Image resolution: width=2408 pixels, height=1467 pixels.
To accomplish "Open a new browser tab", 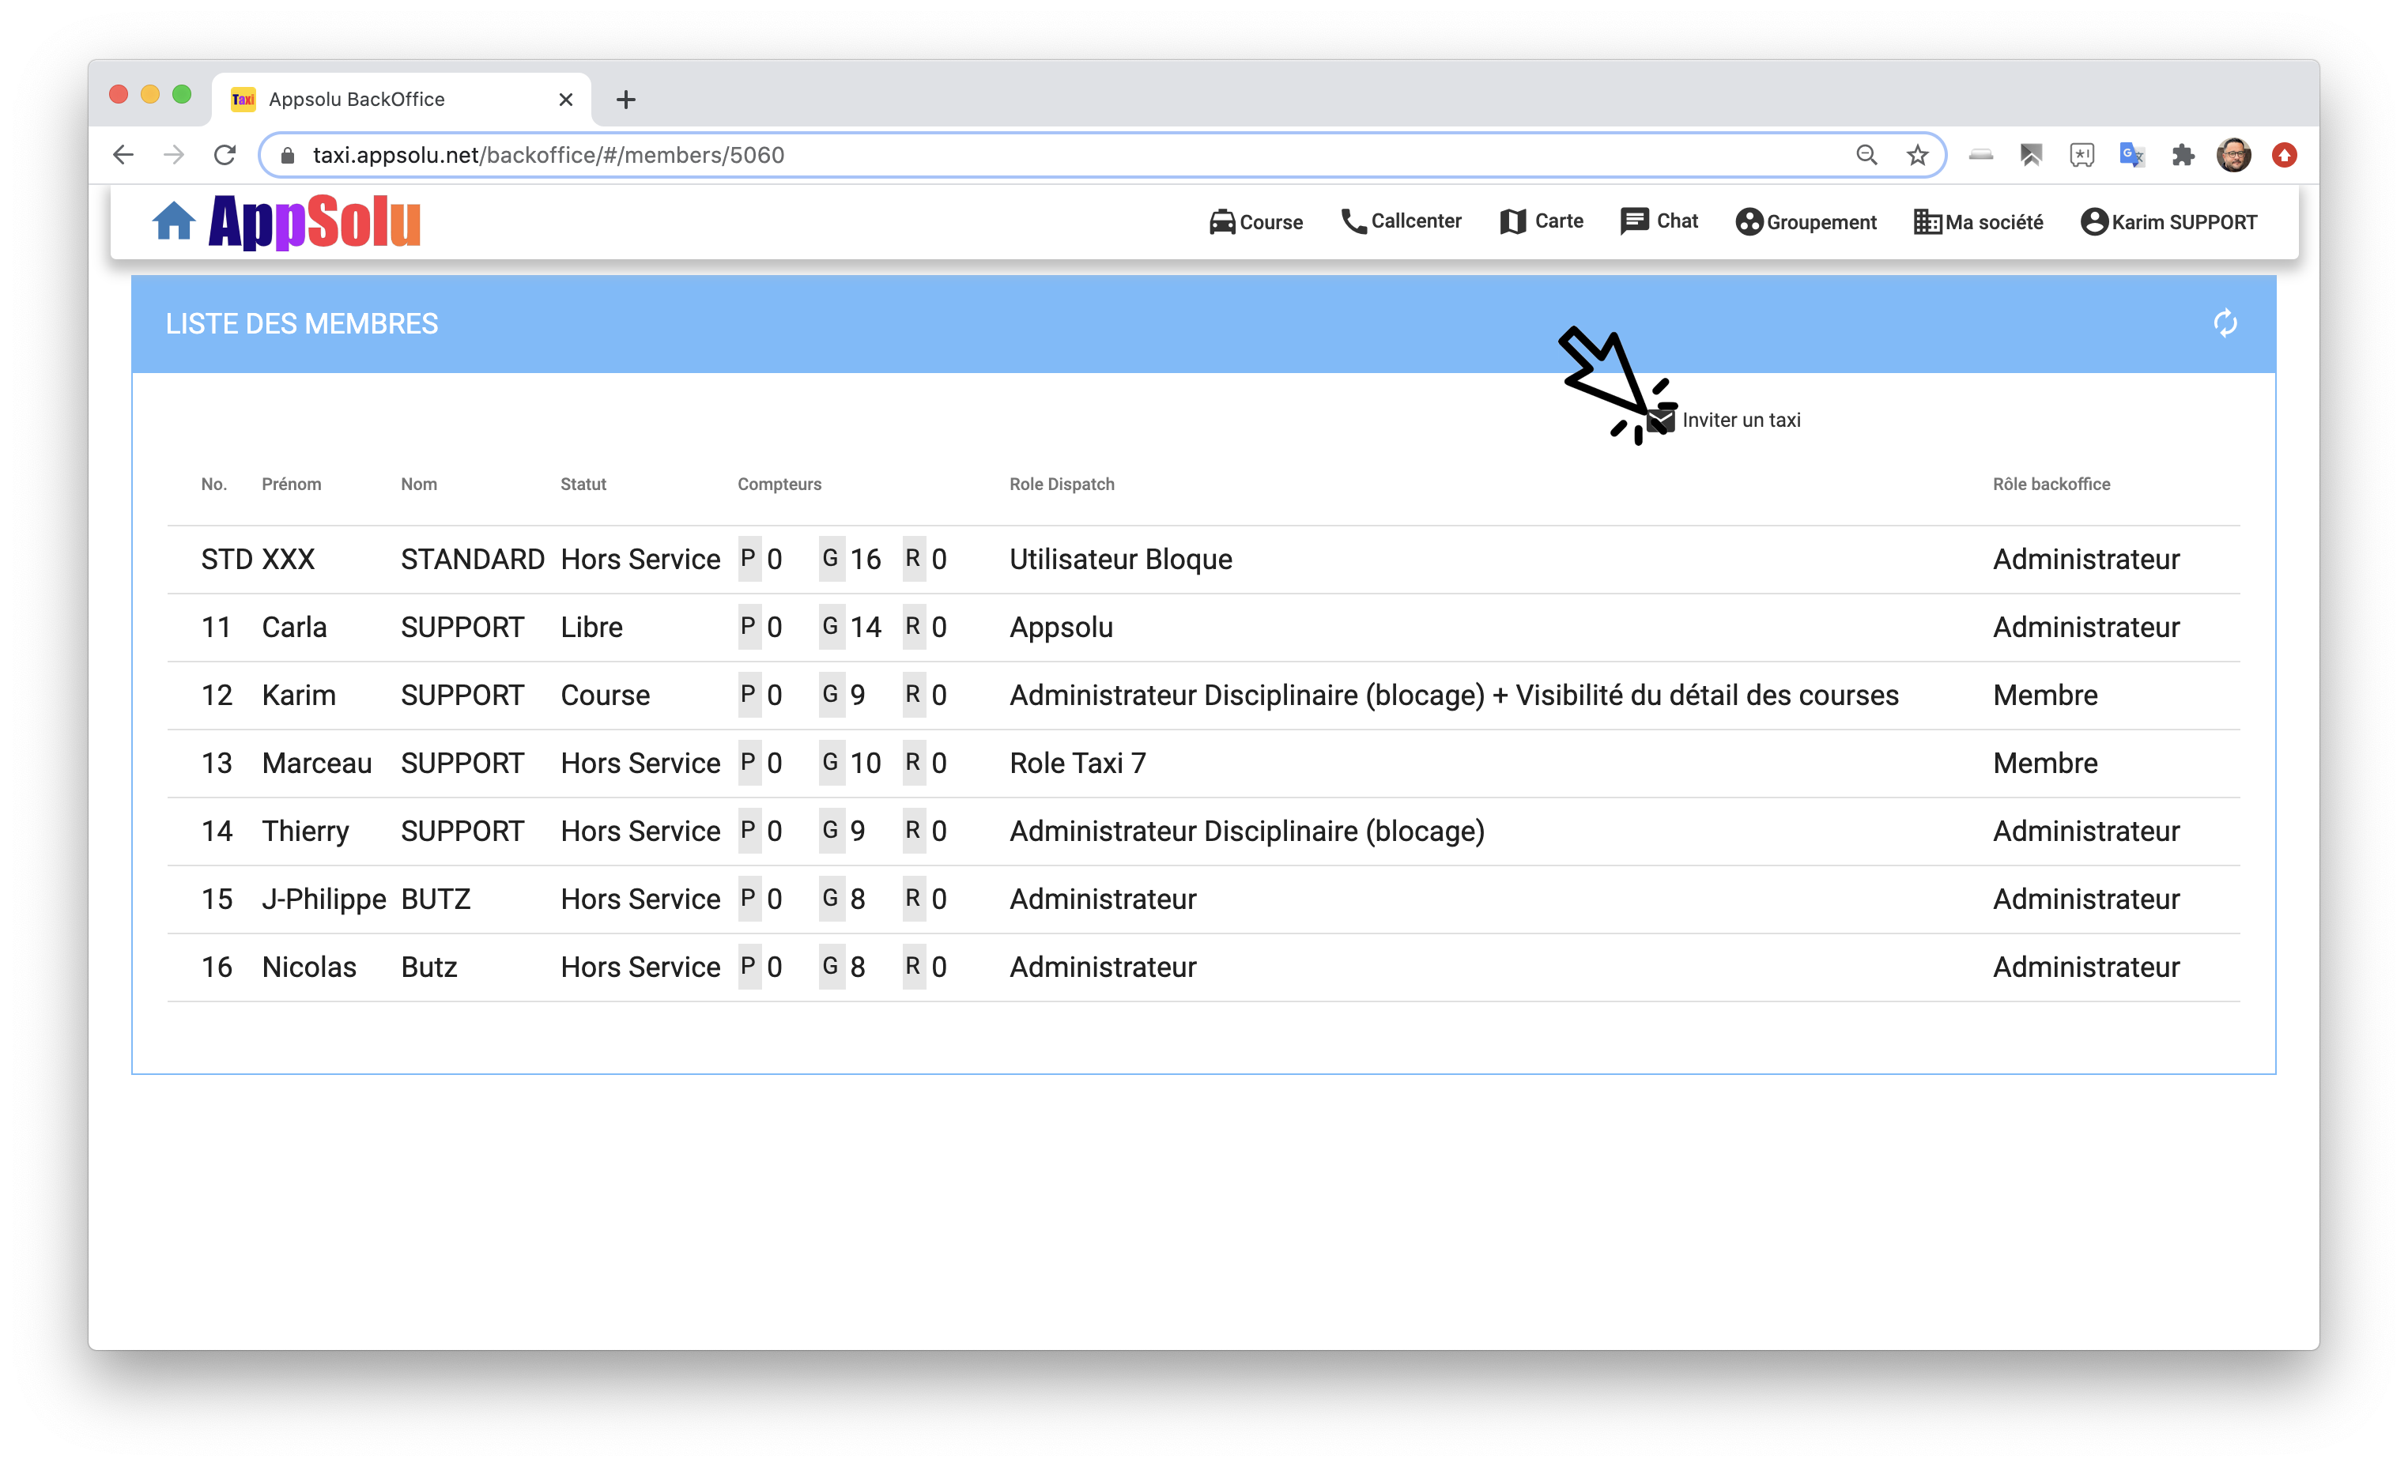I will (x=625, y=100).
